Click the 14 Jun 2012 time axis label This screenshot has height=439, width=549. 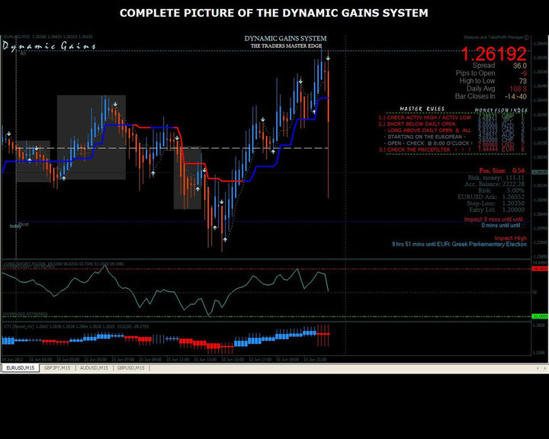click(13, 360)
